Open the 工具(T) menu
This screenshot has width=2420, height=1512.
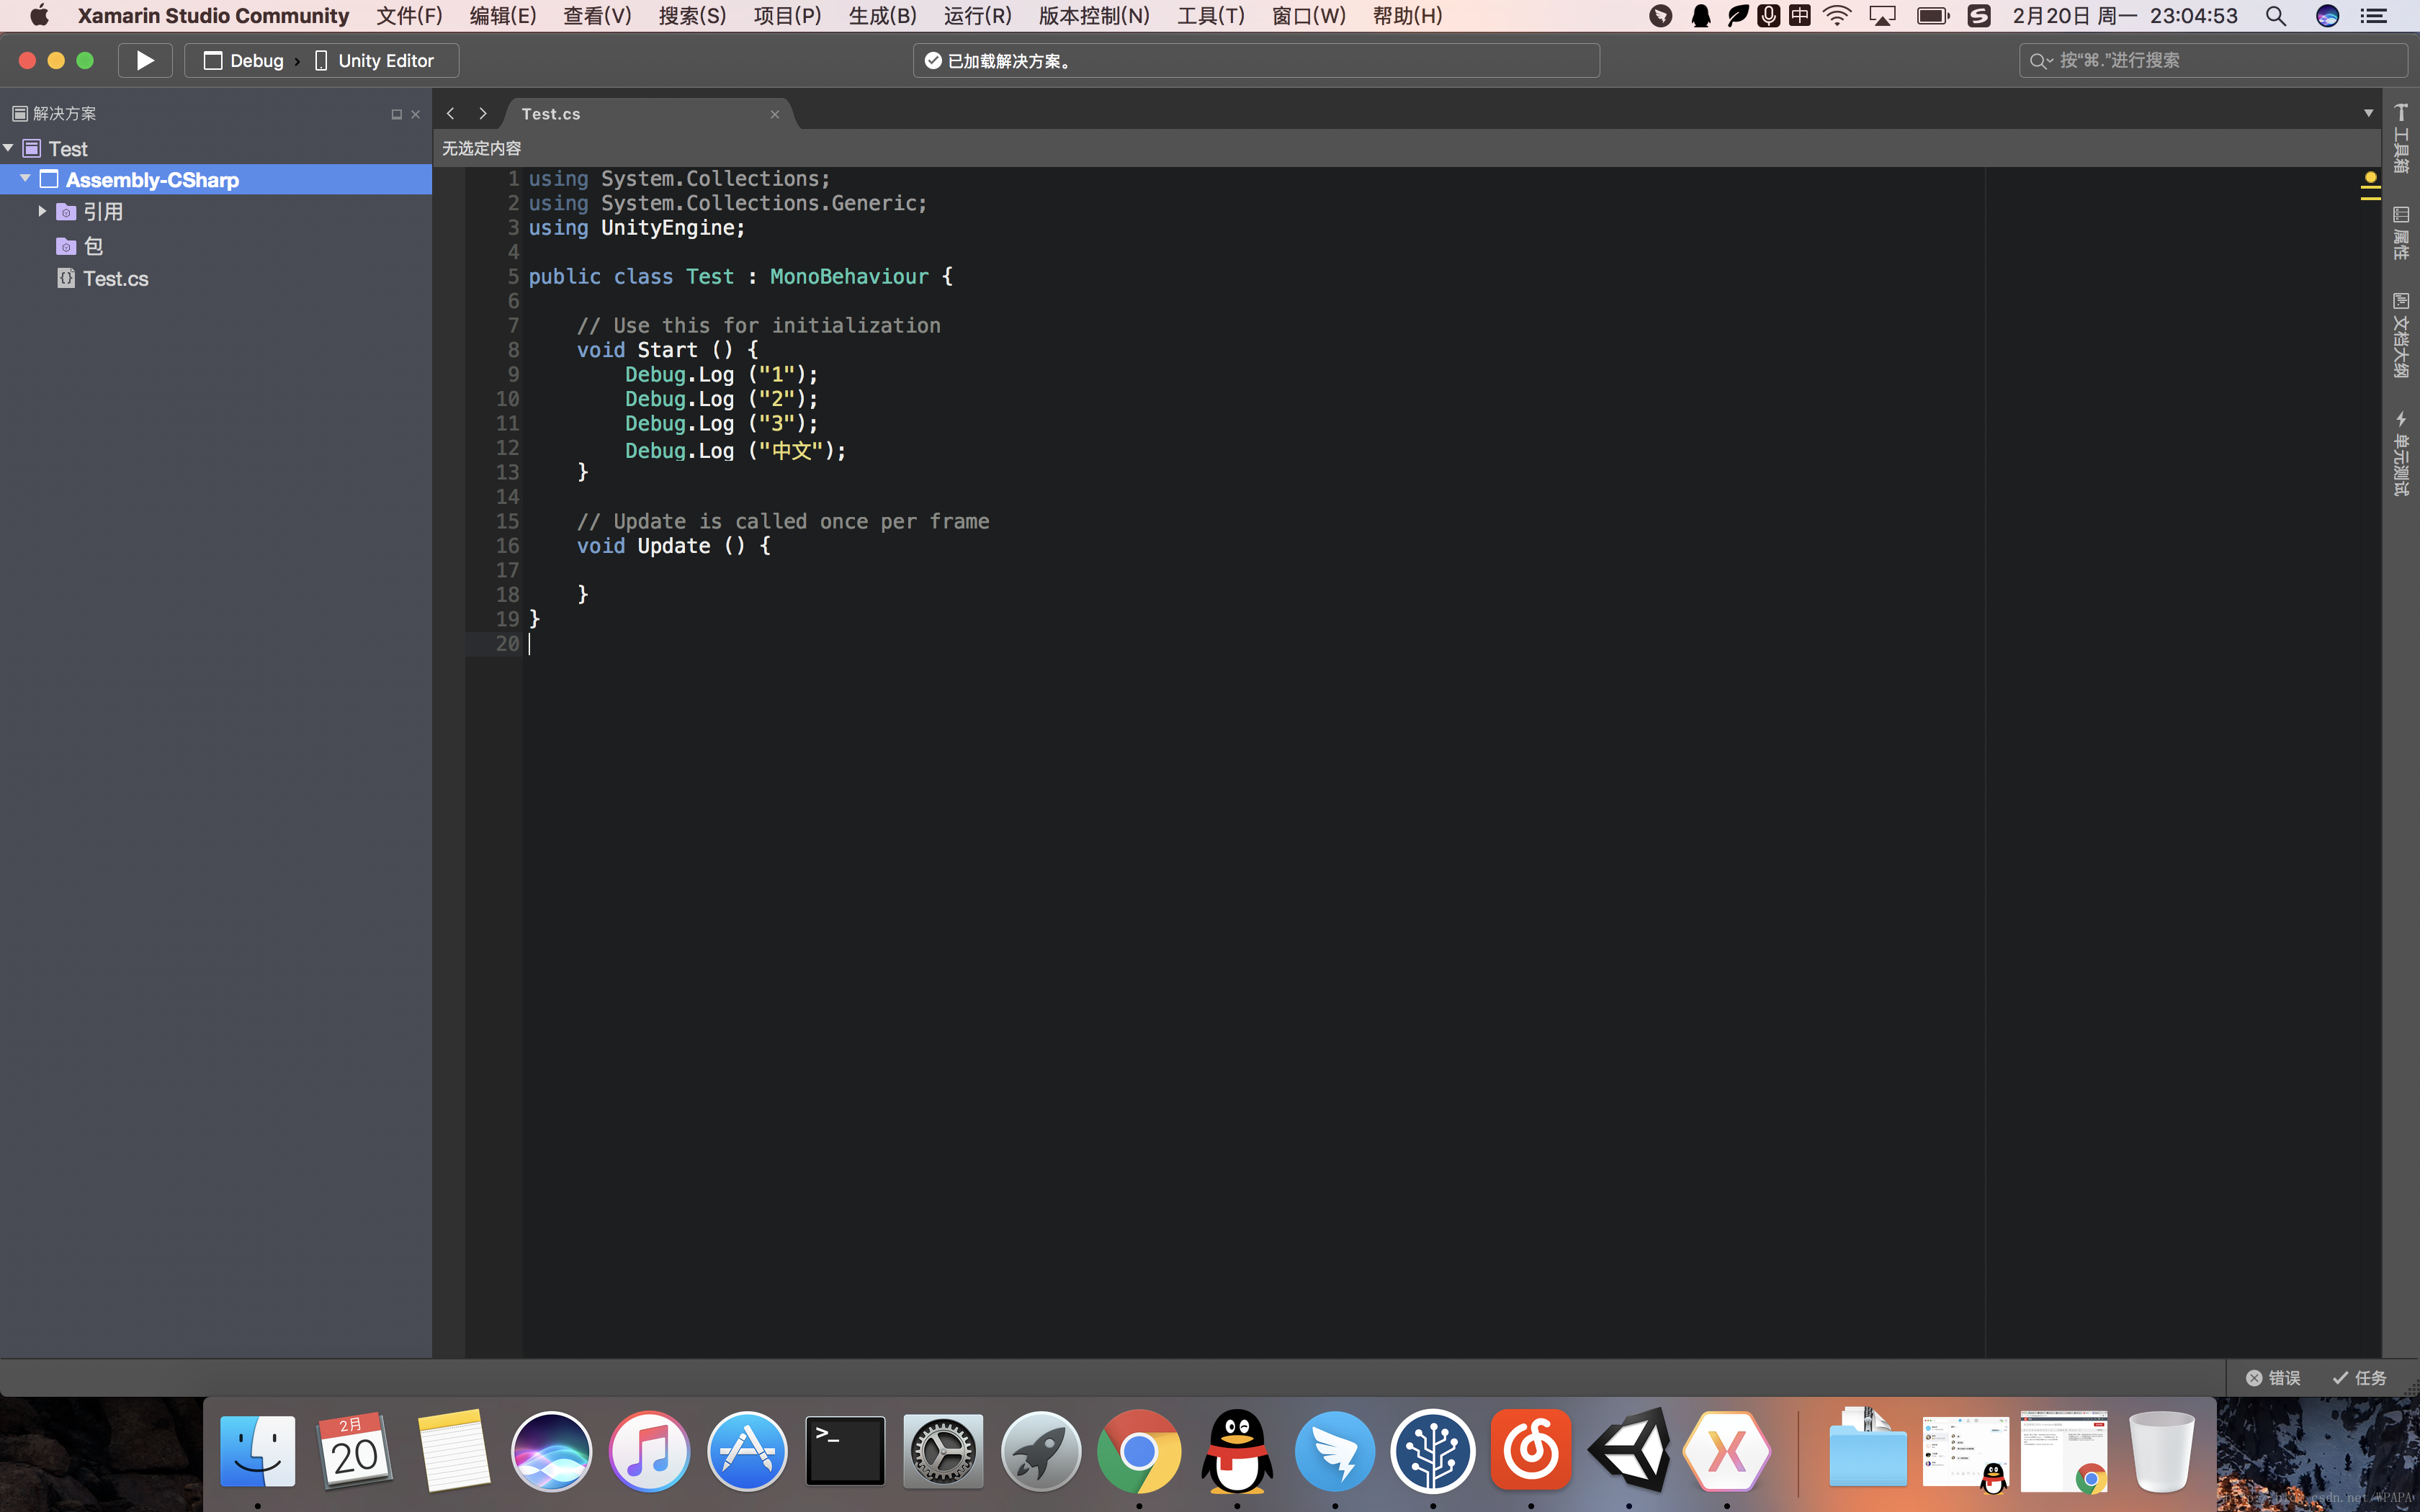1211,16
